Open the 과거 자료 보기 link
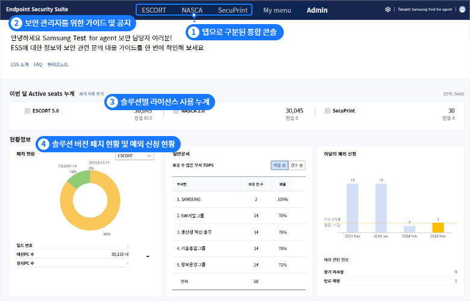 pos(91,94)
